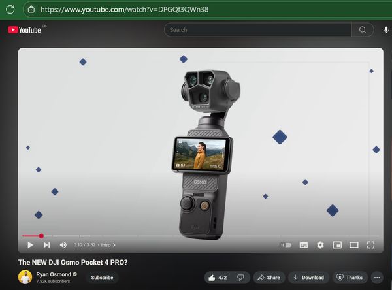Image resolution: width=392 pixels, height=290 pixels.
Task: Dislike the video
Action: pyautogui.click(x=240, y=278)
